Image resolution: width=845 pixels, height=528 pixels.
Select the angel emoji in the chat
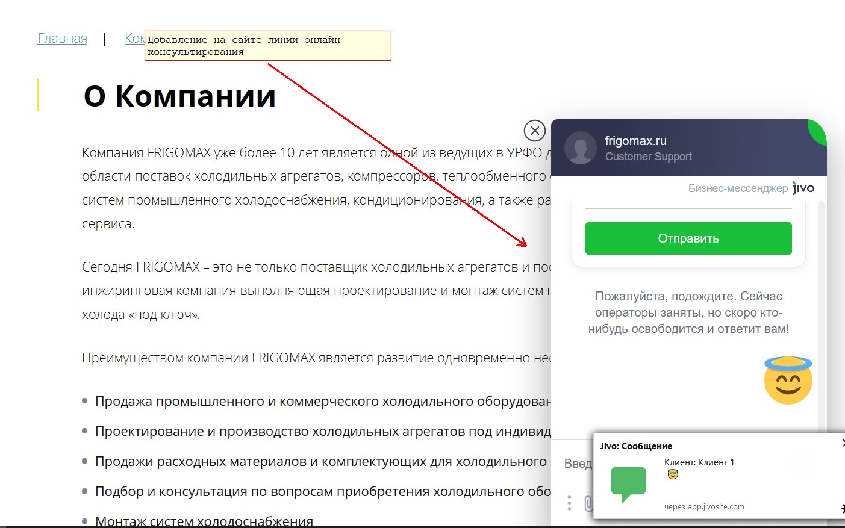[x=788, y=379]
